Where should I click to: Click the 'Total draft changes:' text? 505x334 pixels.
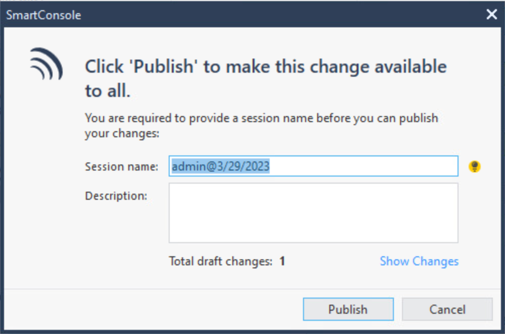tap(221, 261)
